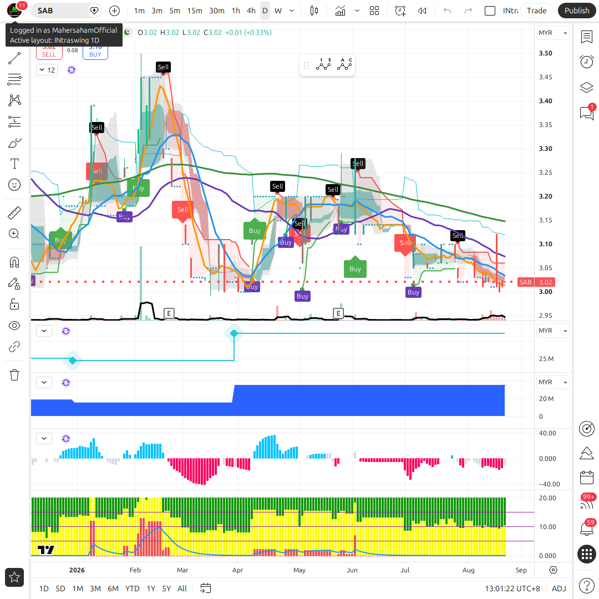
Task: Expand the timeframe list dropdown arrow
Action: click(292, 11)
